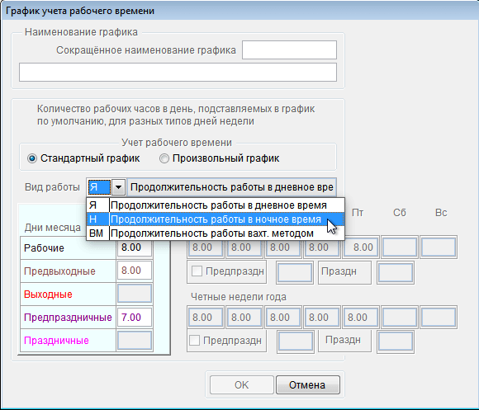Click the empty Сб field in upper week row

pyautogui.click(x=400, y=247)
